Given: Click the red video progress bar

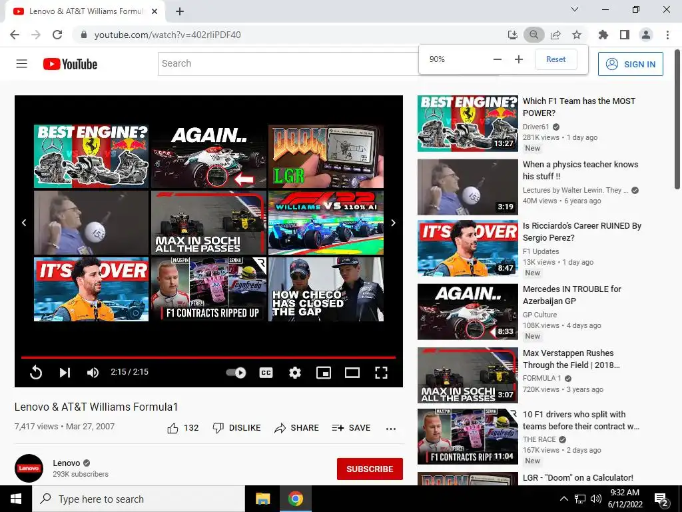Looking at the screenshot, I should point(208,357).
